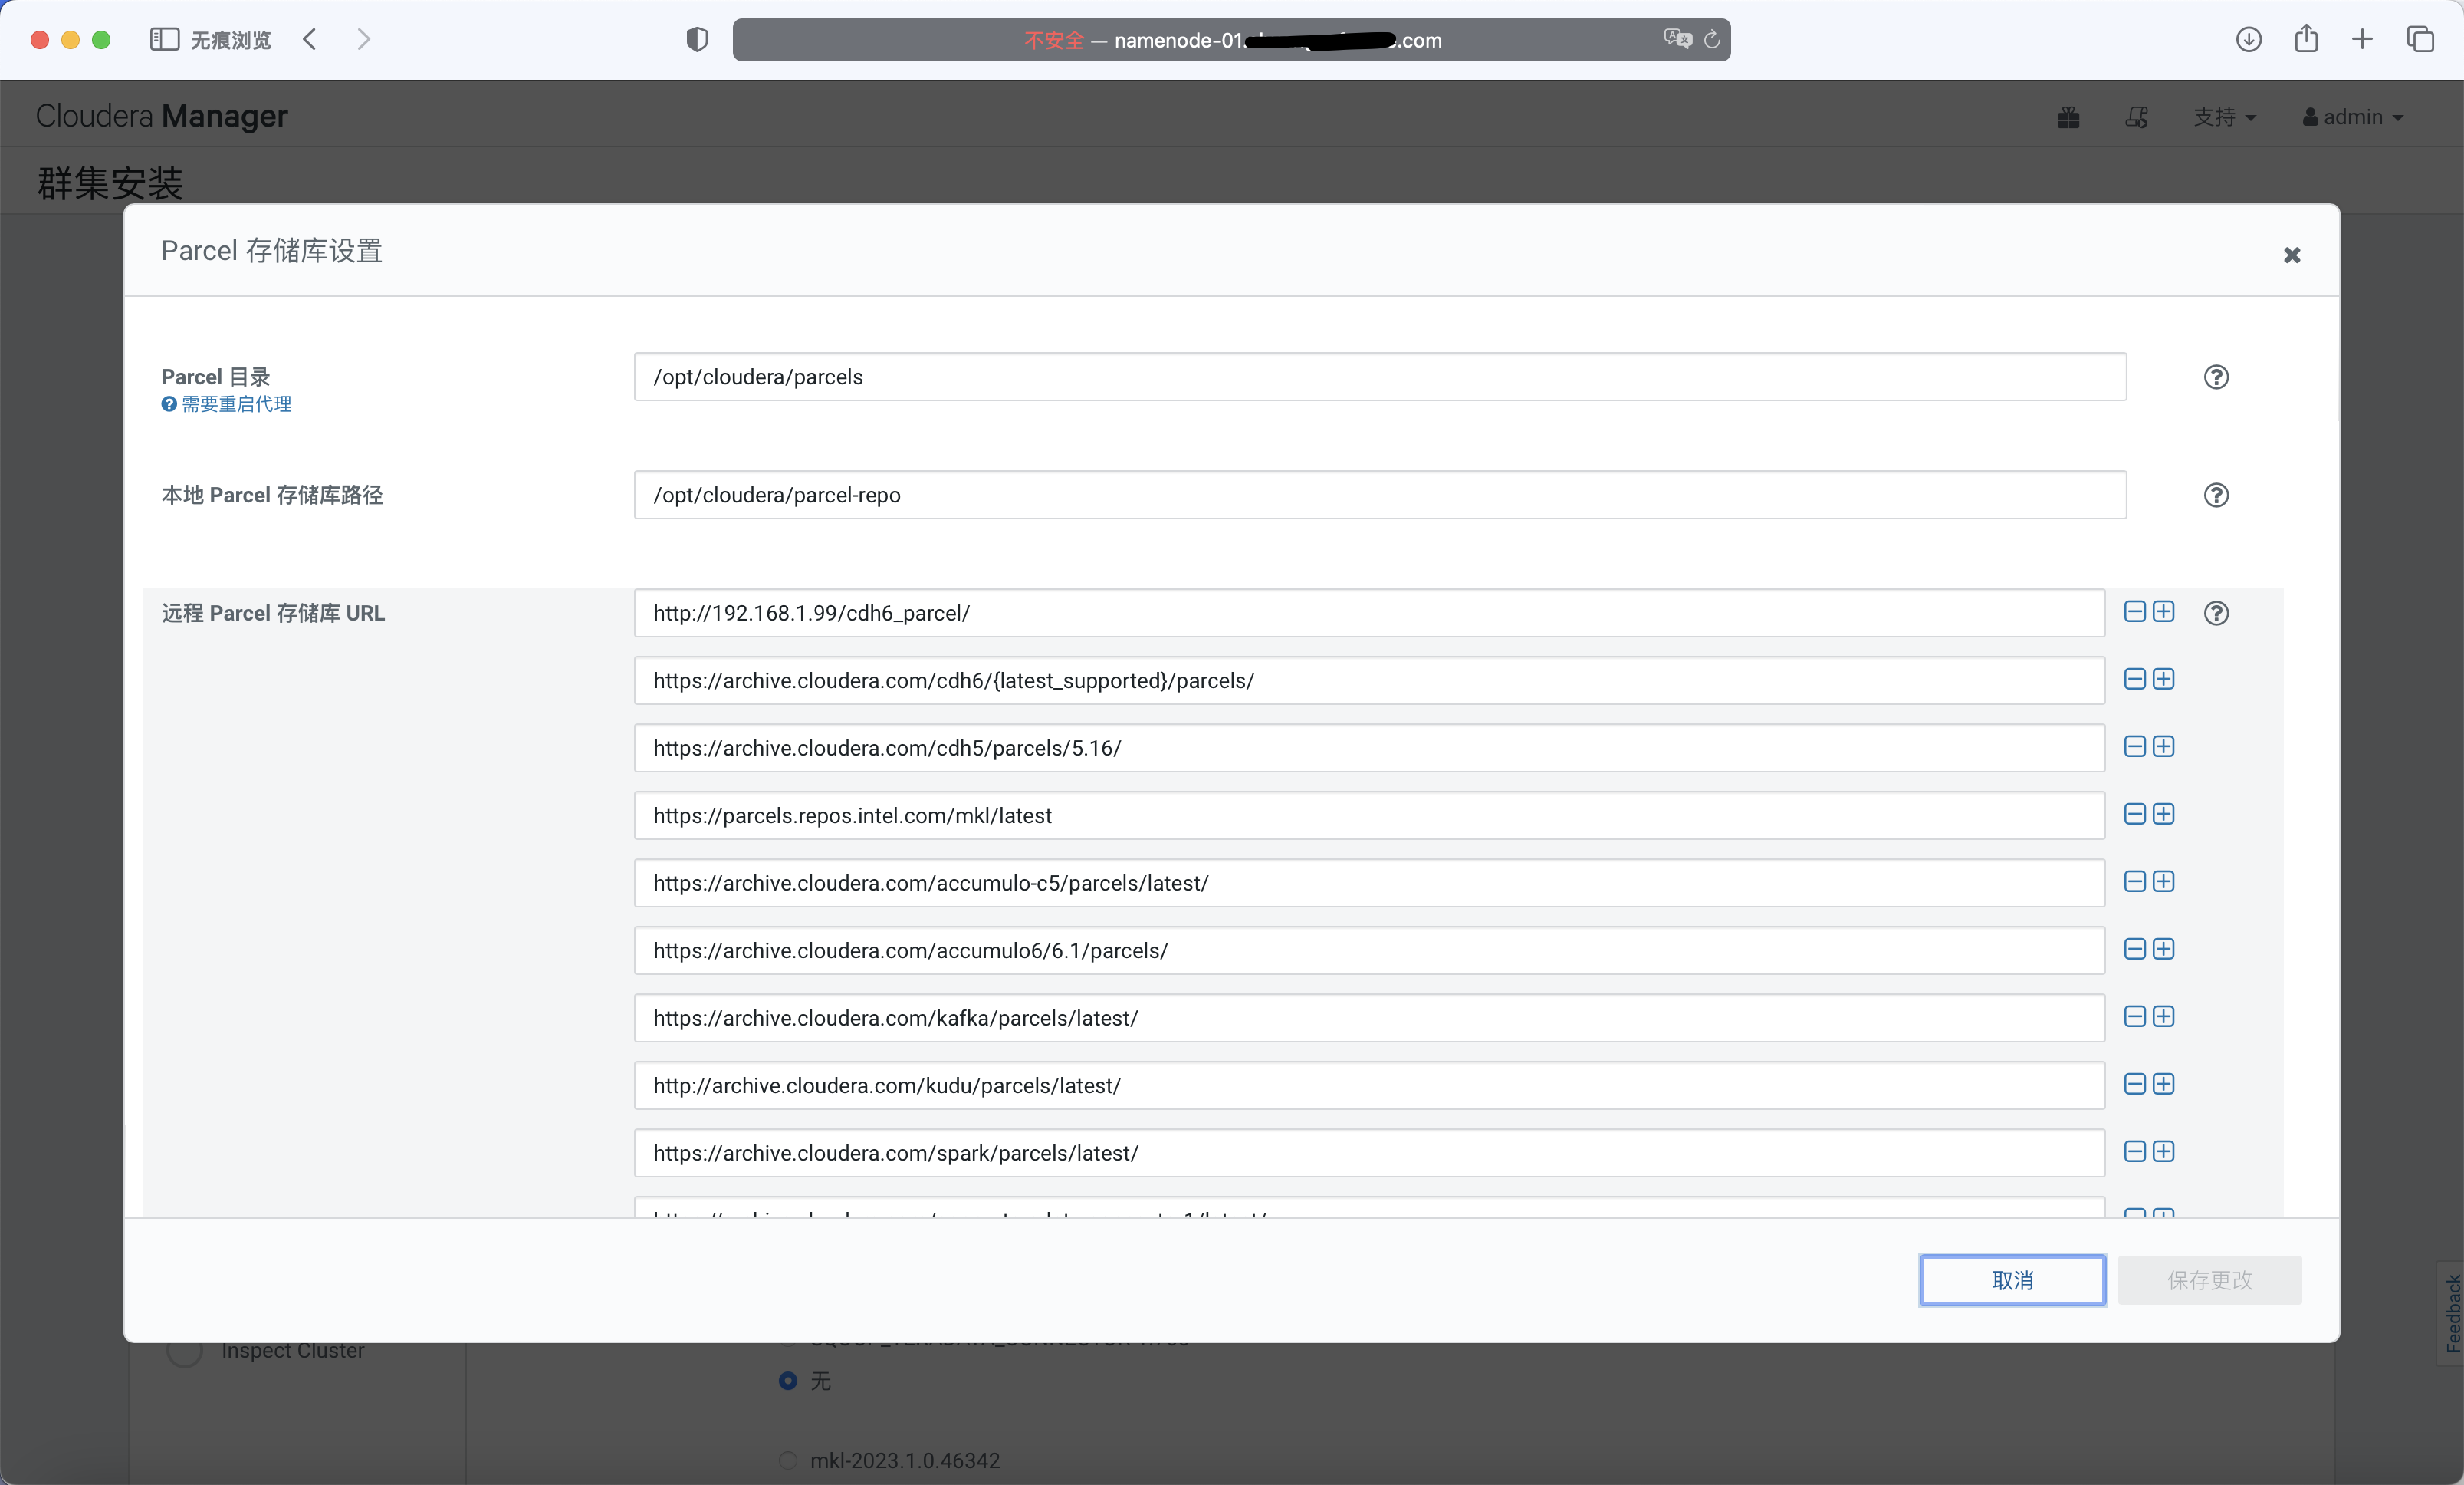Click the local parcel-repo path field
This screenshot has width=2464, height=1485.
pos(1379,496)
